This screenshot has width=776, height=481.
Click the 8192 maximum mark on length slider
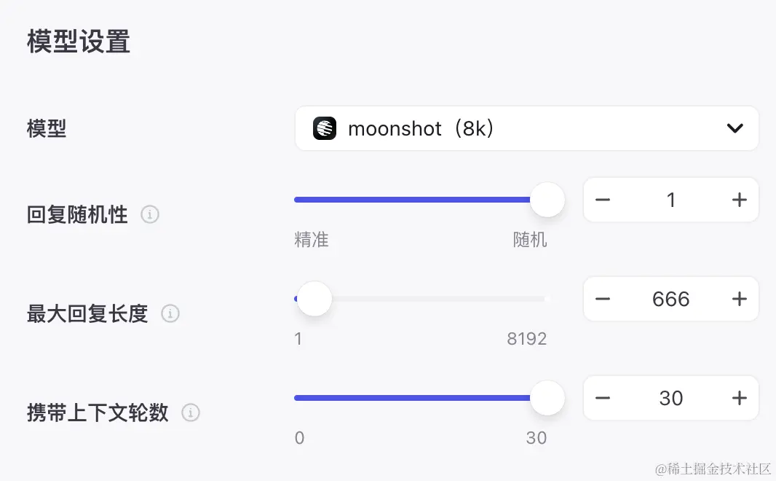pos(527,339)
